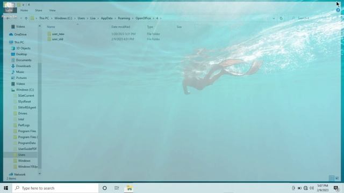
Task: Open Desktop in the navigation pane
Action: click(21, 54)
